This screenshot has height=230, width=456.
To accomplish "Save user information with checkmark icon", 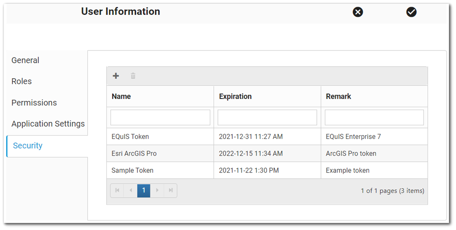I will click(411, 12).
